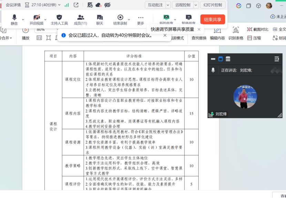Expand recording options arrow beside 结束录制
The image size is (286, 198).
click(x=129, y=19)
